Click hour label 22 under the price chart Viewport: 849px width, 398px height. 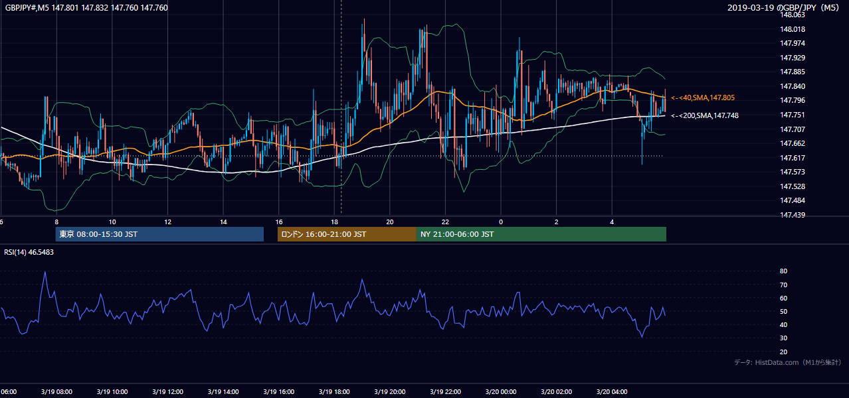pyautogui.click(x=445, y=222)
